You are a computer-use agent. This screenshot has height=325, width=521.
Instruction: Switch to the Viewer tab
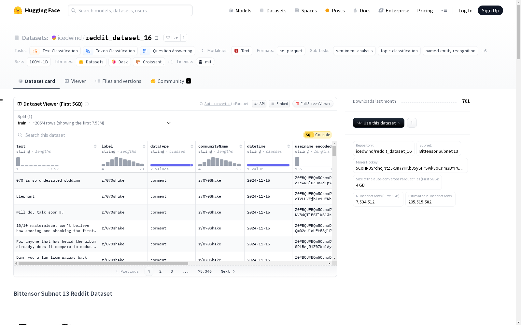point(75,81)
